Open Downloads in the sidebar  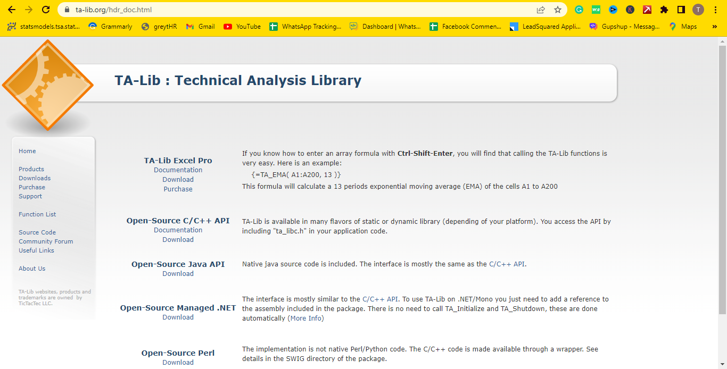tap(35, 178)
